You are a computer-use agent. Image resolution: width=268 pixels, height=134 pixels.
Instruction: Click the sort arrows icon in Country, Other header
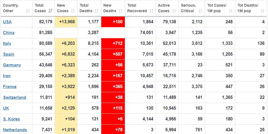click(28, 11)
